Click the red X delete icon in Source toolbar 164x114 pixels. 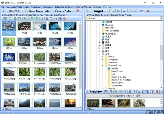tap(65, 18)
